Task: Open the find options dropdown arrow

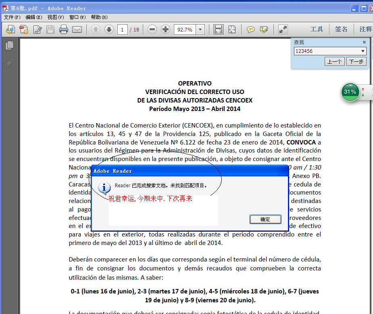Action: tap(363, 51)
